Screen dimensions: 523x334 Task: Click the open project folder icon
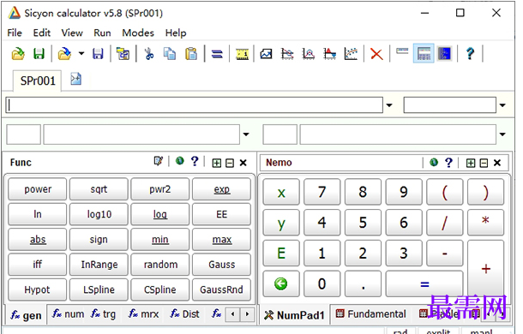[64, 54]
